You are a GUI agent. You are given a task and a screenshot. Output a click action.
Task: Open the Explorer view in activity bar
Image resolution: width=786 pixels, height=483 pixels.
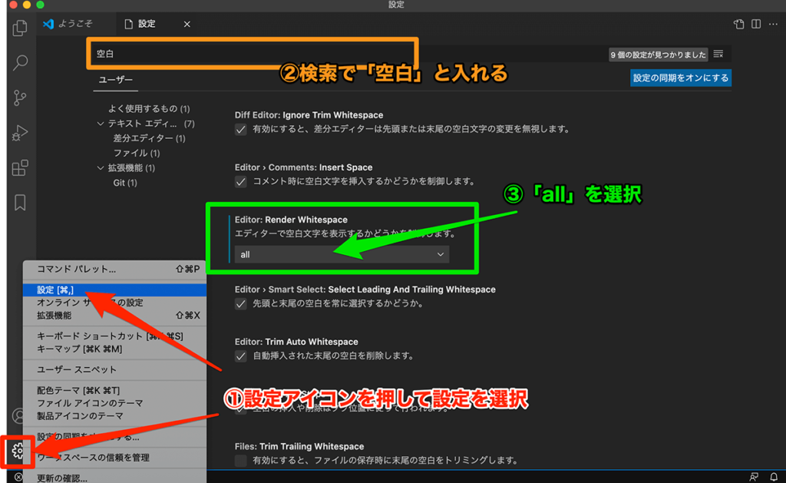click(20, 28)
